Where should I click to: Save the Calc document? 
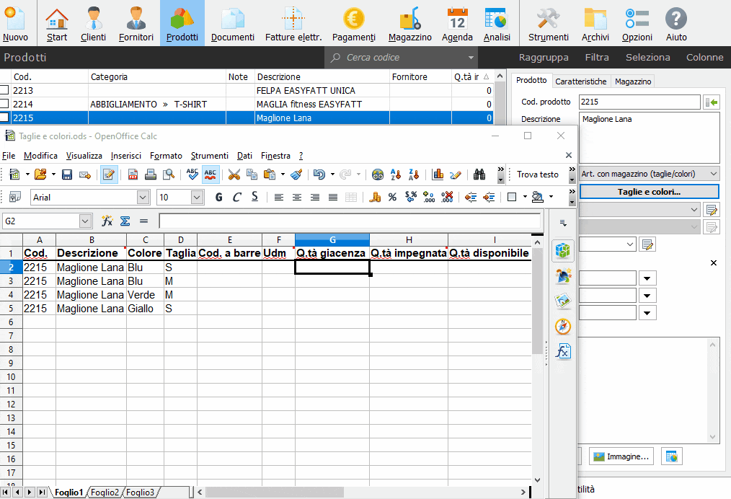[66, 175]
